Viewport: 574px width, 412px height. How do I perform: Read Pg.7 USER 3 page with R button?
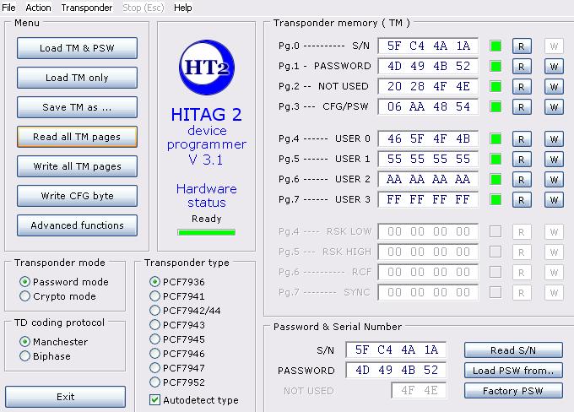522,200
